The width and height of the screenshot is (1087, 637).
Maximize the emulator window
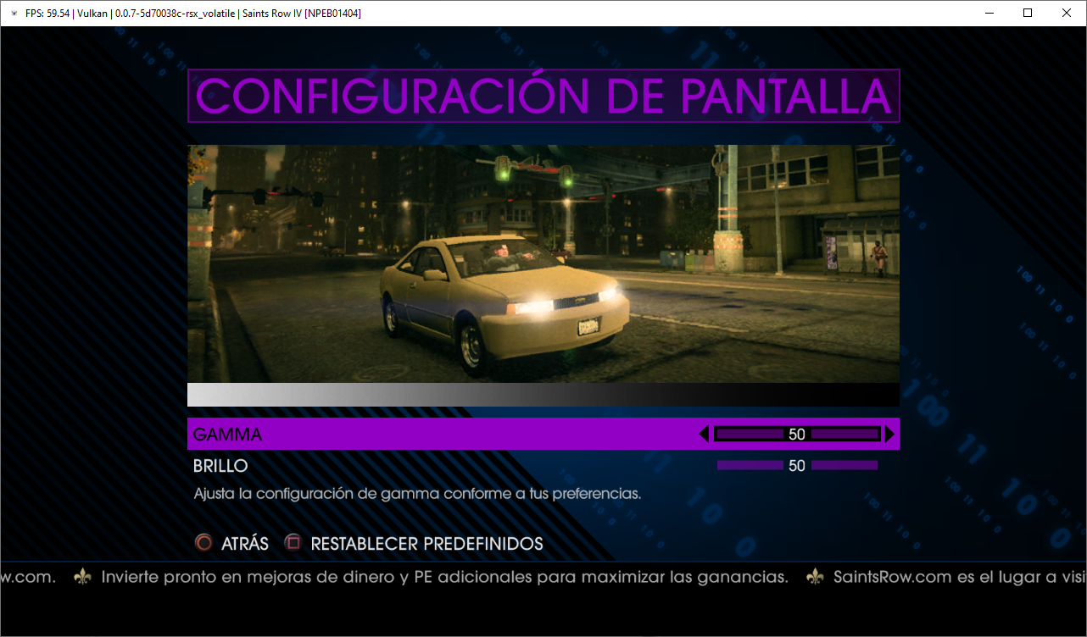pyautogui.click(x=1028, y=13)
